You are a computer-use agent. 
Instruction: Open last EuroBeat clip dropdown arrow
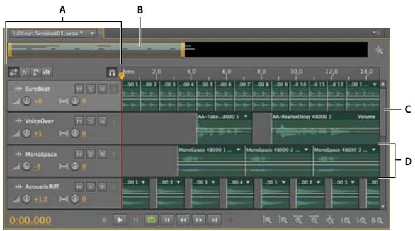pyautogui.click(x=375, y=84)
